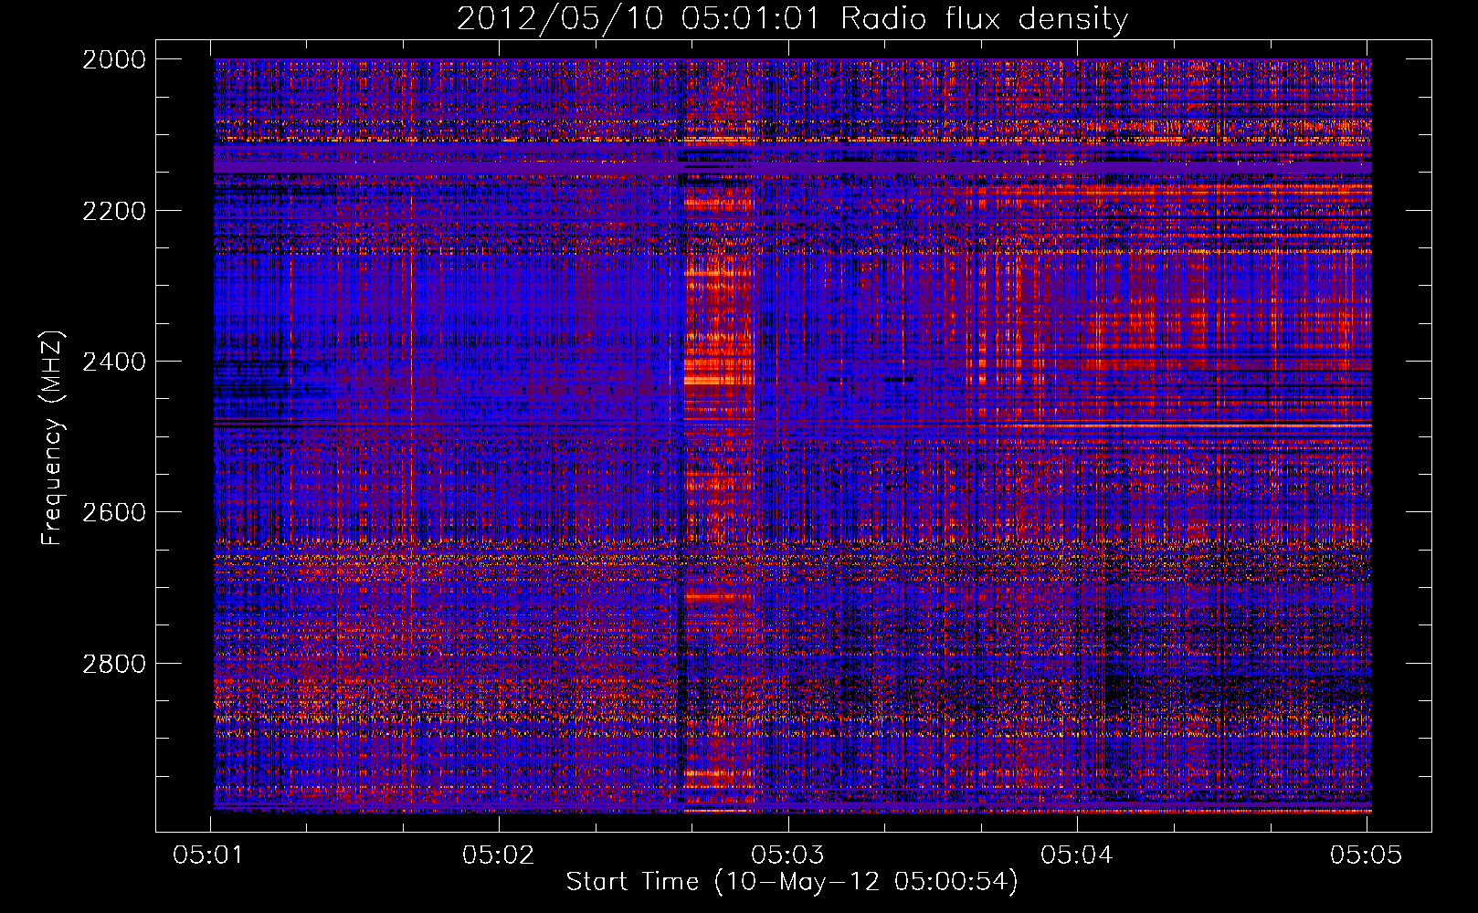The height and width of the screenshot is (913, 1478).
Task: Click the plot title "2012/05/10 05:01:01 Radio flux density"
Action: [792, 18]
